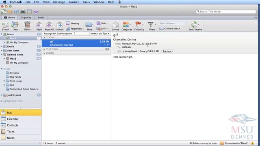Open the Rules dropdown

[x=102, y=23]
